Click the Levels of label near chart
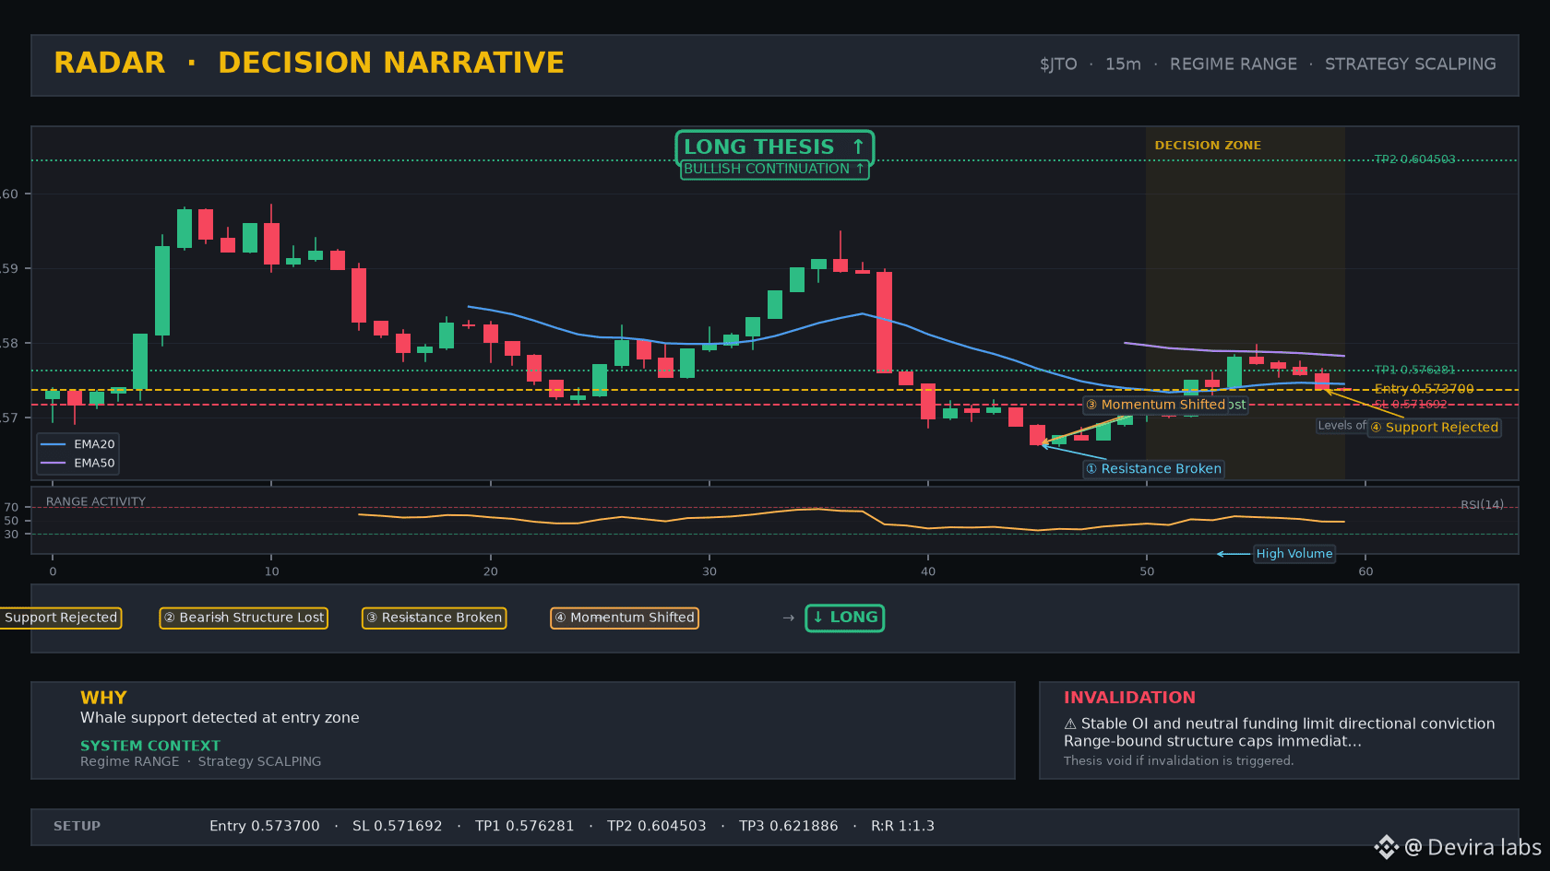This screenshot has width=1550, height=871. pyautogui.click(x=1341, y=426)
